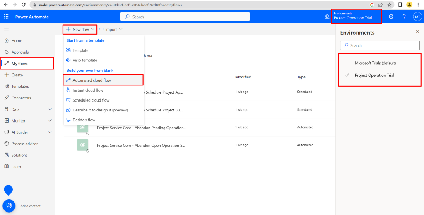Image resolution: width=424 pixels, height=215 pixels.
Task: Bookmark this page with star icon
Action: tap(389, 5)
